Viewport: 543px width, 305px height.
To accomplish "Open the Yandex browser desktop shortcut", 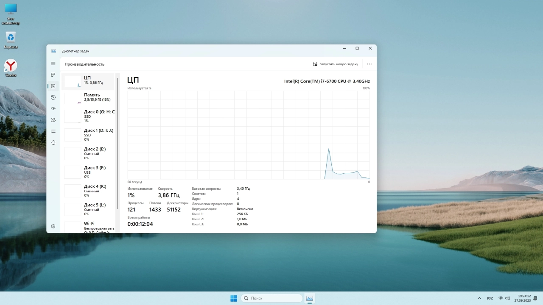I will point(11,68).
